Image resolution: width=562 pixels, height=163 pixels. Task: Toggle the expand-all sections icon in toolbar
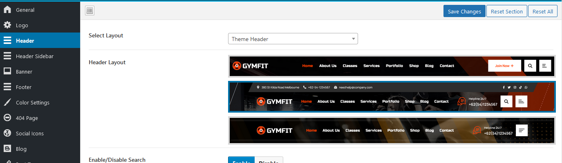[90, 11]
